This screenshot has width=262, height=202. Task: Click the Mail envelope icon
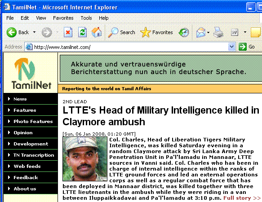[201, 32]
